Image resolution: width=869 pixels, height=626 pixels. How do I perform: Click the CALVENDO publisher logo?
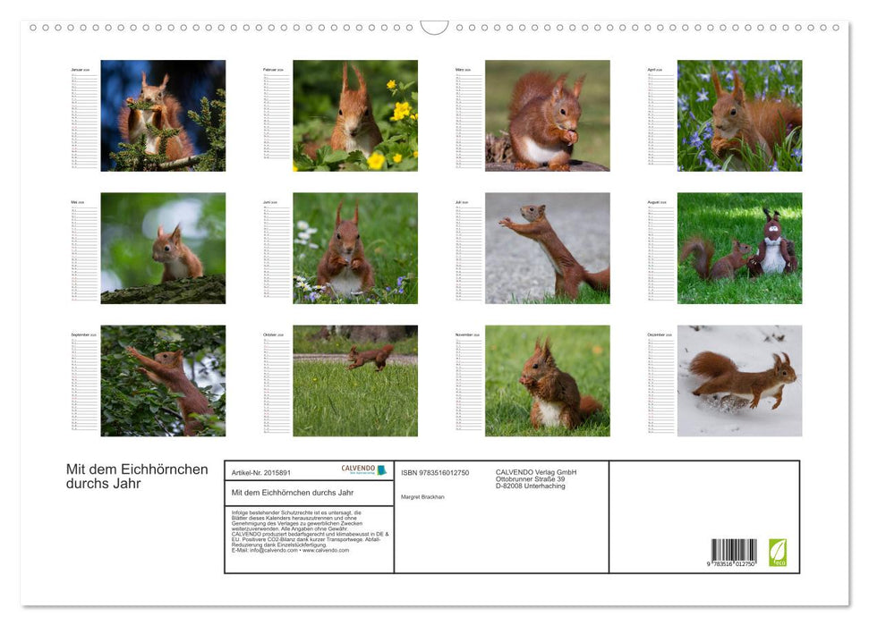pyautogui.click(x=362, y=469)
